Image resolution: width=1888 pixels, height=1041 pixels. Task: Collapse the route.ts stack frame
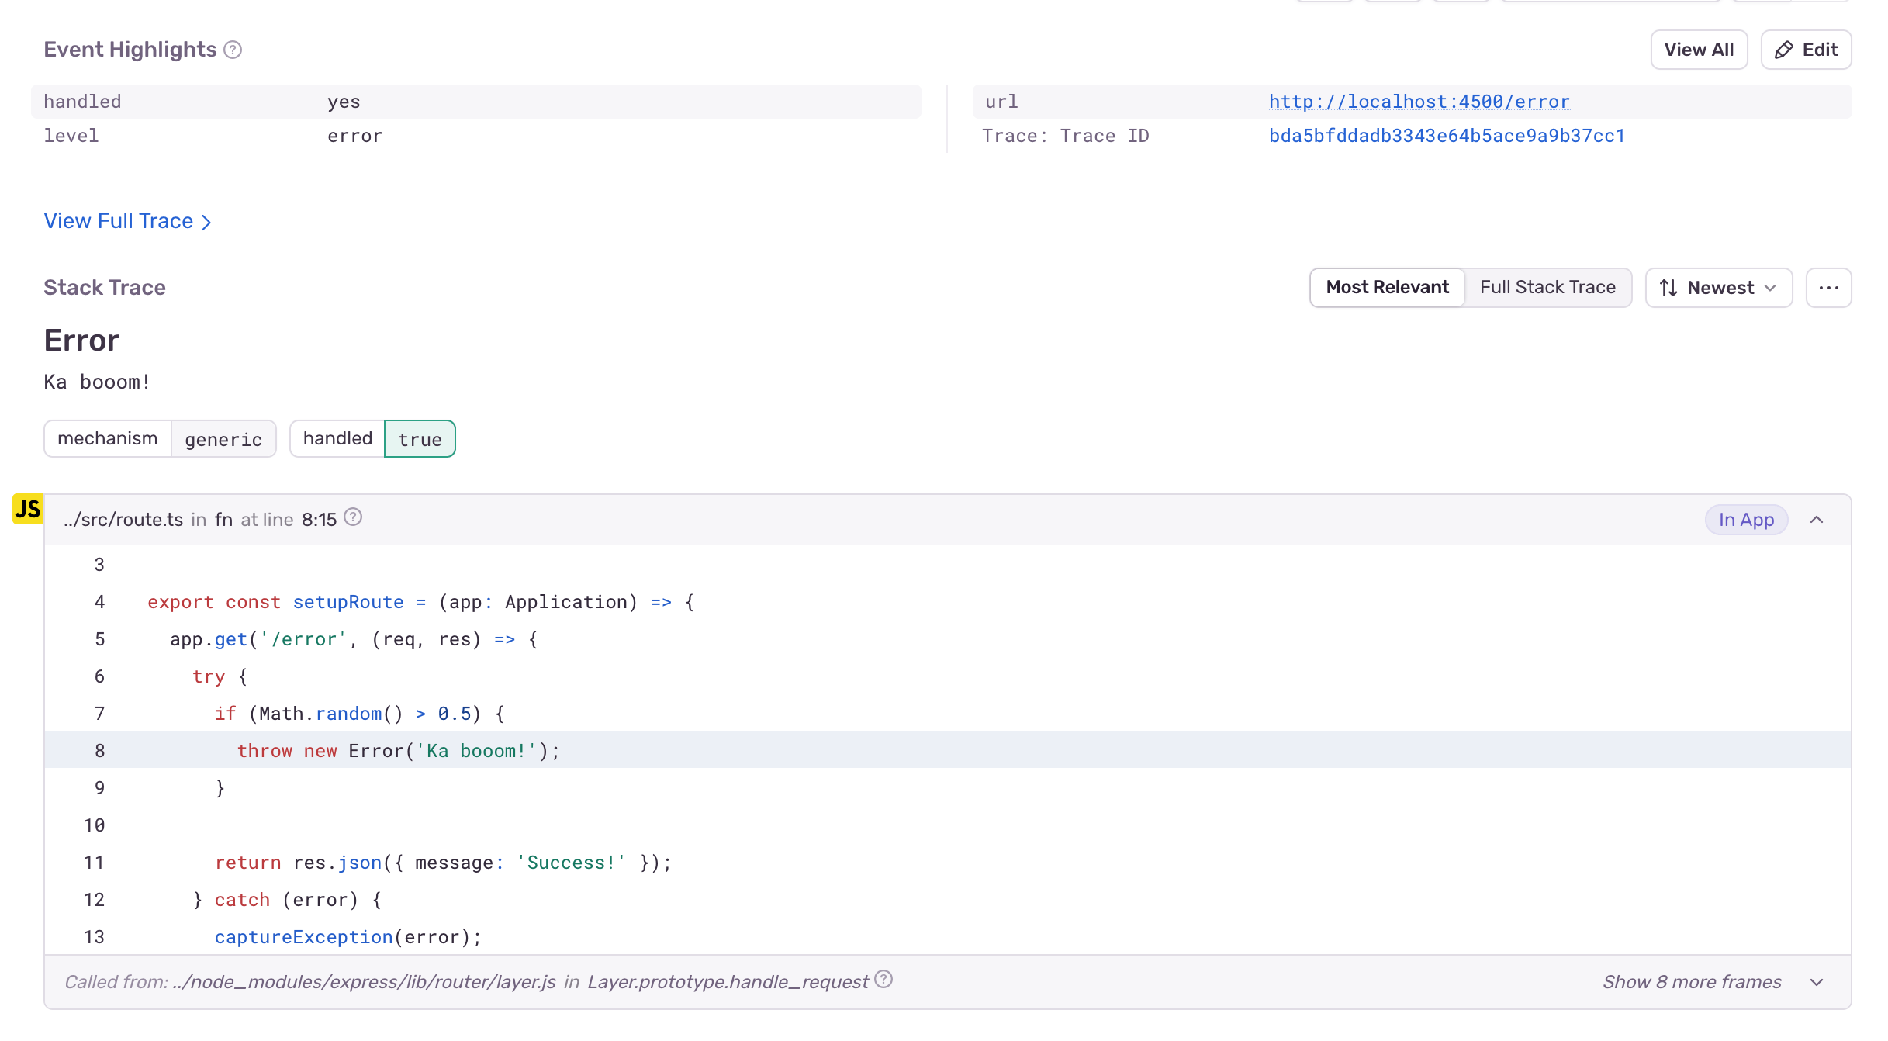point(1817,519)
